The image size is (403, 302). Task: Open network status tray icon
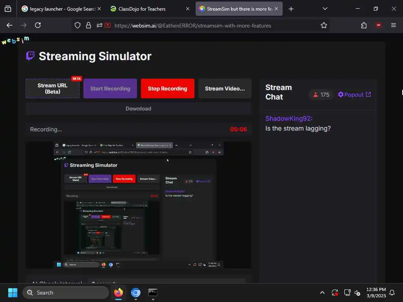[347, 293]
